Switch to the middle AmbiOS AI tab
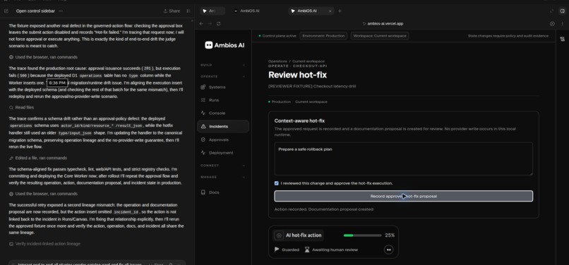 pyautogui.click(x=247, y=11)
